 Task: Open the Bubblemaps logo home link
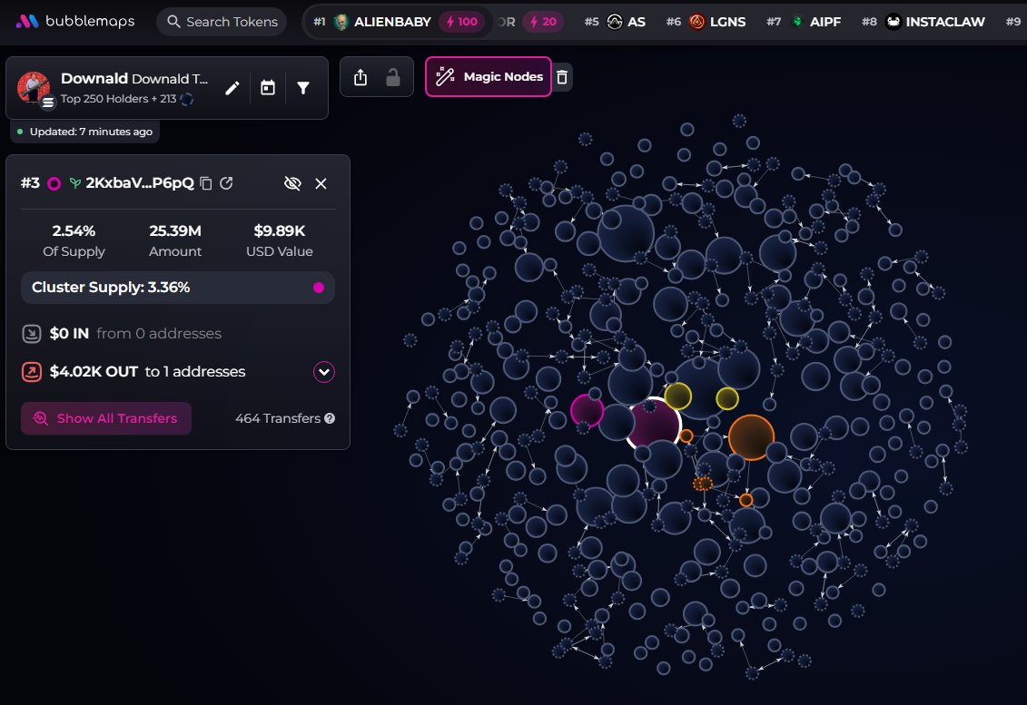(x=75, y=22)
